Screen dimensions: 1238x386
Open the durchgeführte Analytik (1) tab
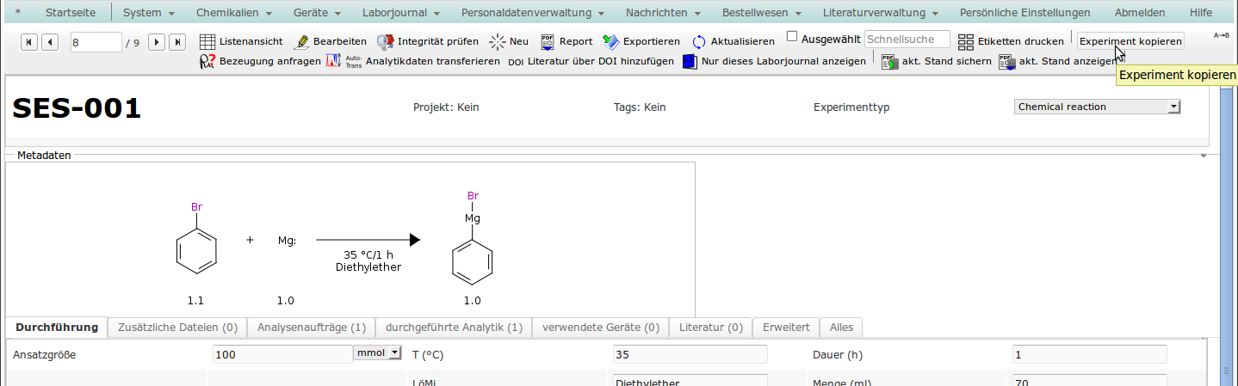coord(454,328)
